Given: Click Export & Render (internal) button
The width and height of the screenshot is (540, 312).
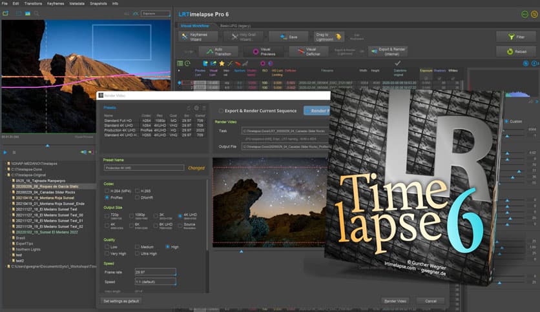Looking at the screenshot, I should 388,52.
